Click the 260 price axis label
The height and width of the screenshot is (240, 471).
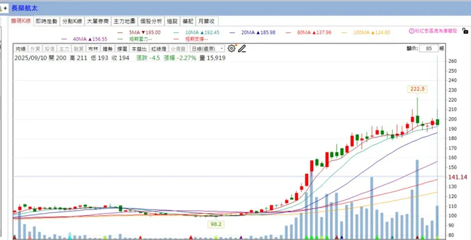(x=453, y=61)
